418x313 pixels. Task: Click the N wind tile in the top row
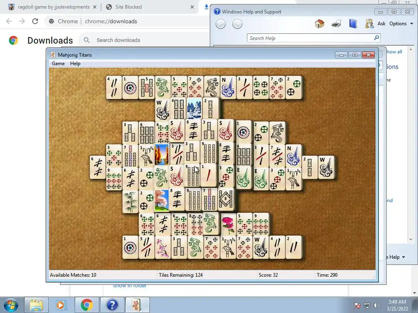point(228,88)
